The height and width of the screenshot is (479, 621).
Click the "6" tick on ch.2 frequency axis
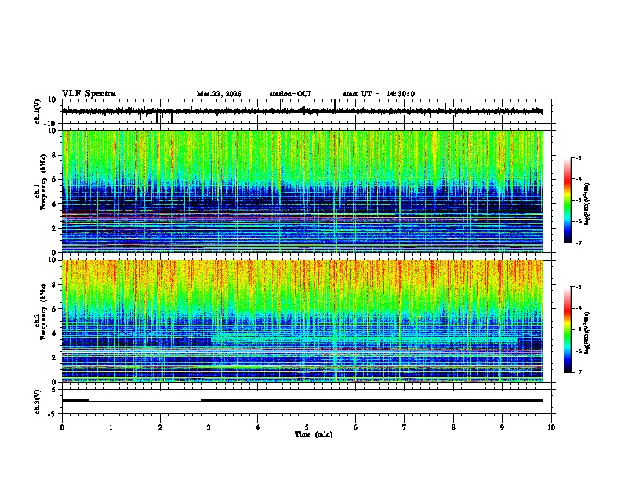point(54,309)
